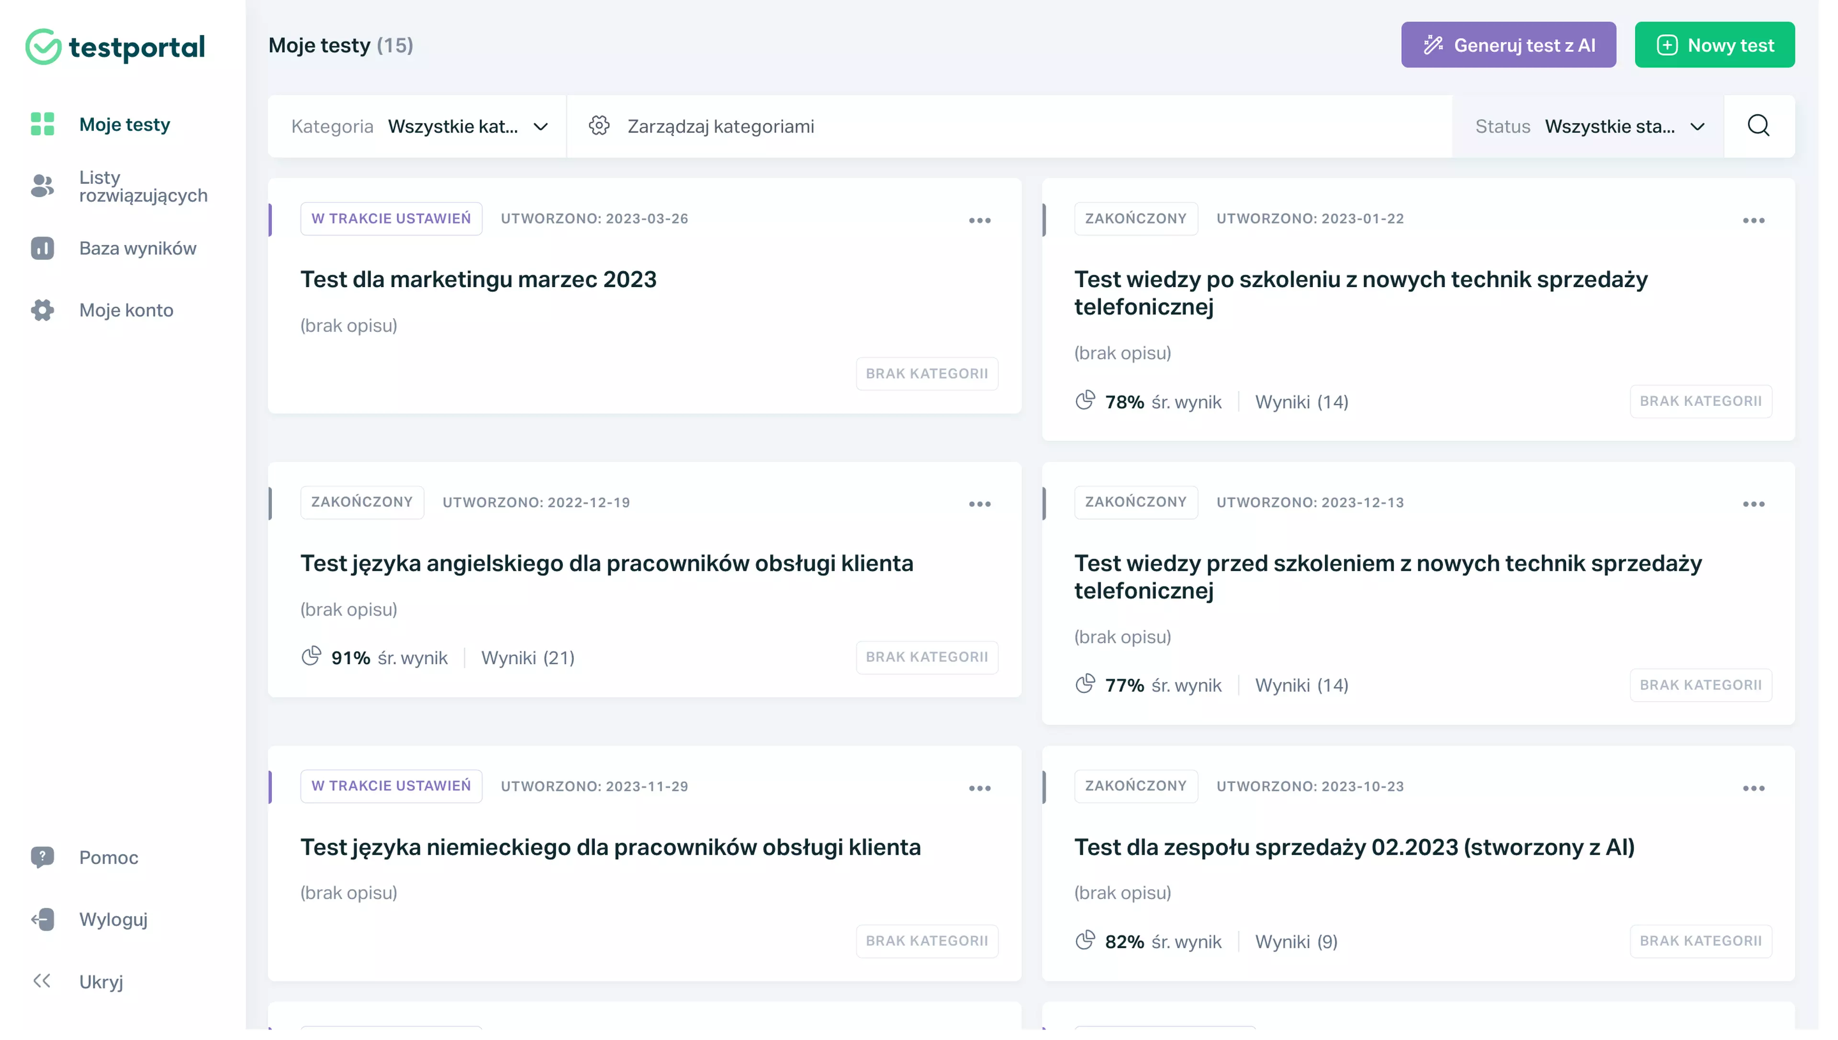The width and height of the screenshot is (1838, 1040).
Task: Click the Wyloguj logout icon
Action: [42, 920]
